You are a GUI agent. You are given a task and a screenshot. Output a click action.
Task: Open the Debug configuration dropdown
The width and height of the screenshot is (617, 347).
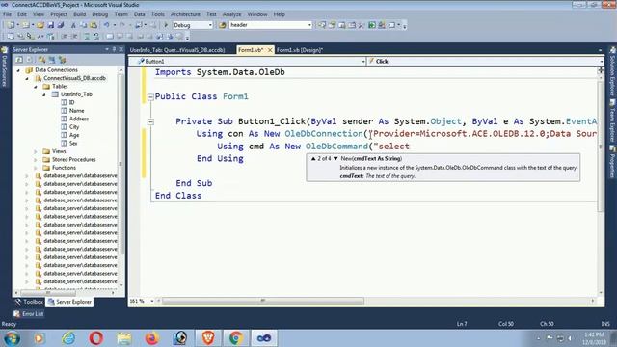pyautogui.click(x=210, y=25)
